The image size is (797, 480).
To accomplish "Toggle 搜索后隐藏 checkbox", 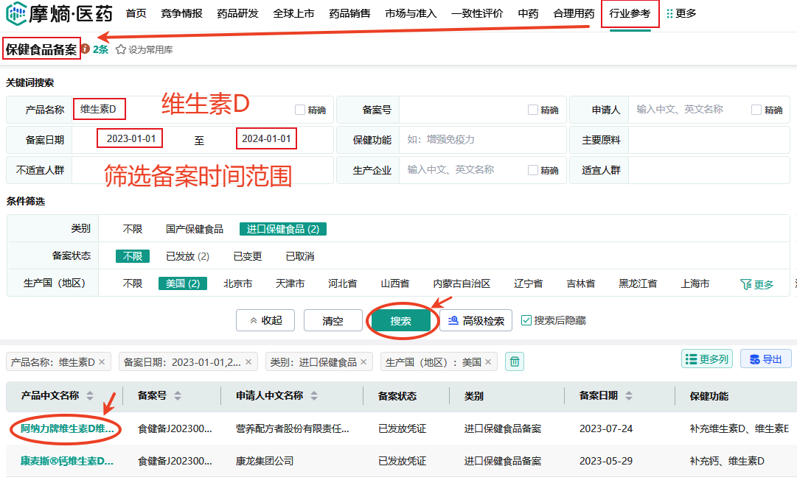I will (x=526, y=320).
